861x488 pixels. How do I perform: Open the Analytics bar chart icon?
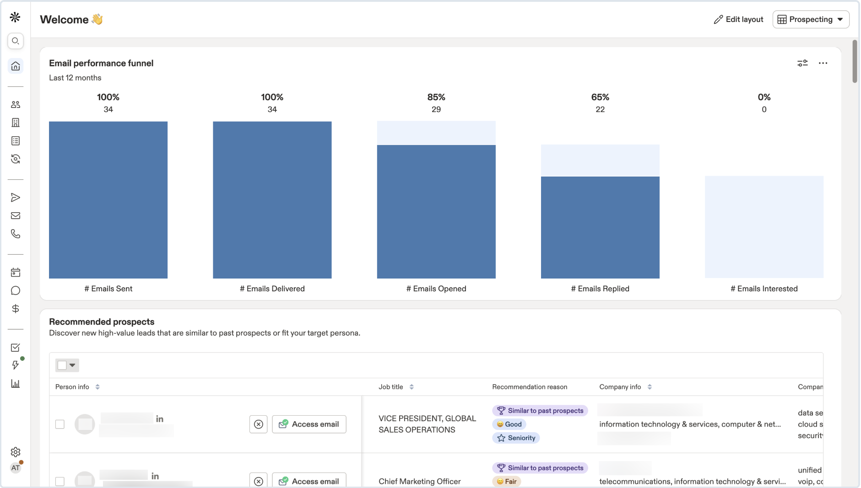click(x=16, y=384)
